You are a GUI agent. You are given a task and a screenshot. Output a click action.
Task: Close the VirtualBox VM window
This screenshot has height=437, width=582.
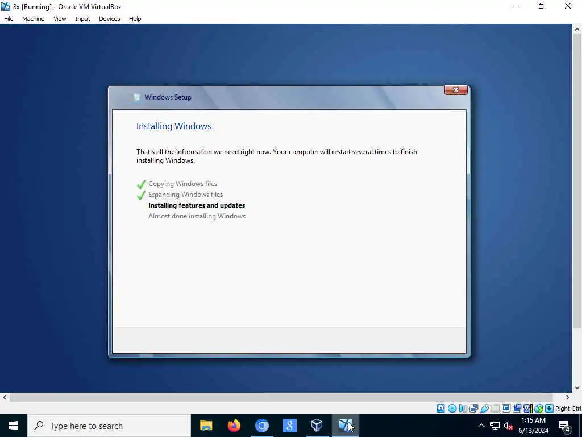click(568, 6)
